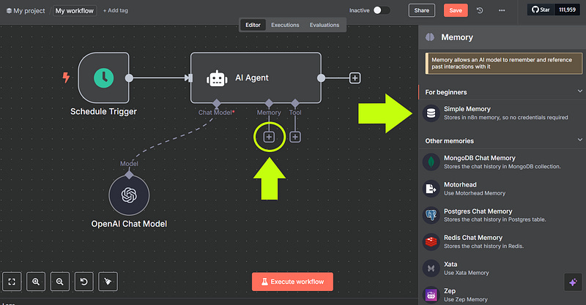The image size is (586, 305).
Task: Click the lightning trigger icon beside Schedule Trigger
Action: (x=66, y=78)
